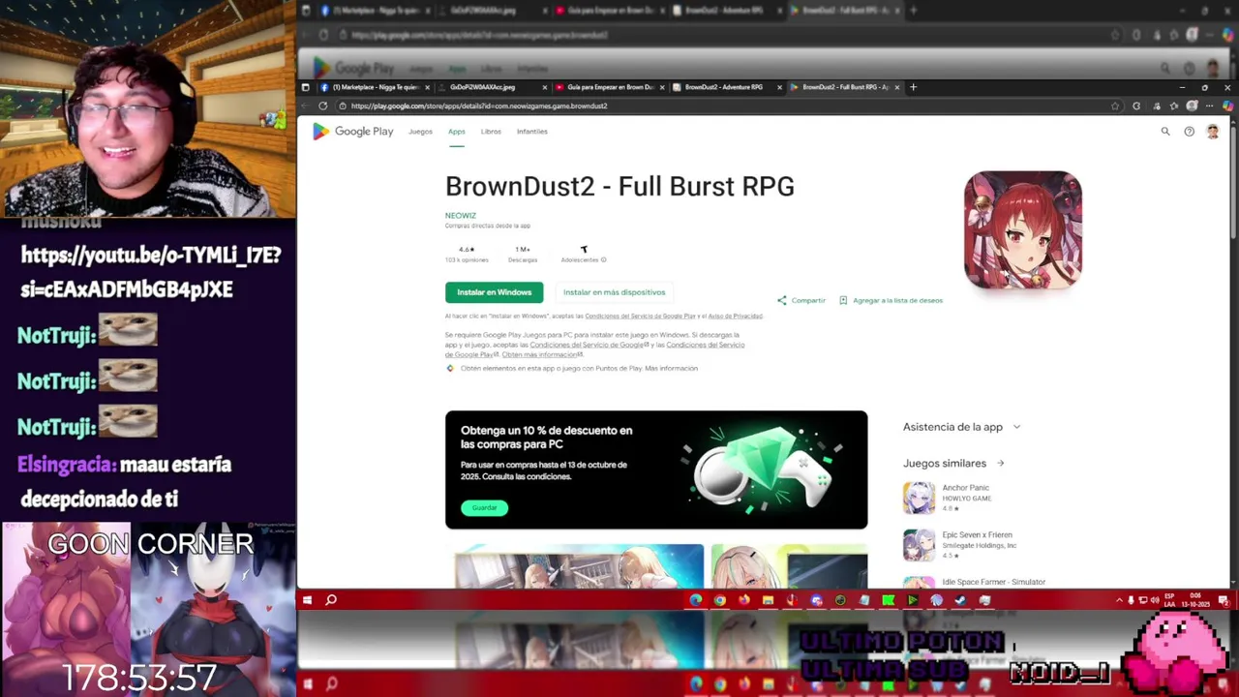This screenshot has height=697, width=1239.
Task: Click Agregar a la lista de deseos
Action: tap(897, 300)
